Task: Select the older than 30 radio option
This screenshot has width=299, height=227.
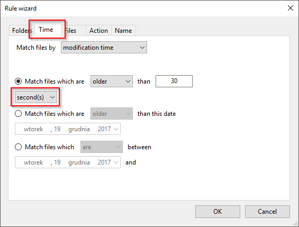Action: click(19, 81)
